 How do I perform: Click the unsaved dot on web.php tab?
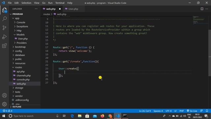click(x=60, y=9)
